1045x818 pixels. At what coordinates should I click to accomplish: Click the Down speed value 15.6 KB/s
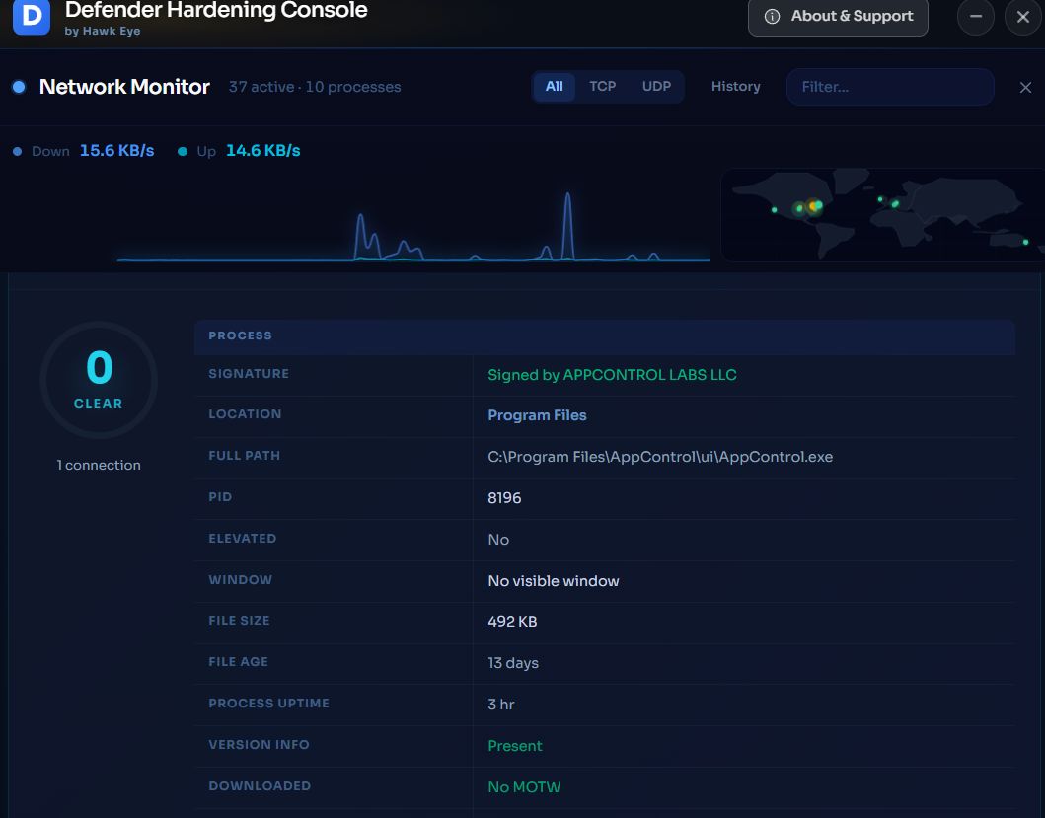(116, 151)
